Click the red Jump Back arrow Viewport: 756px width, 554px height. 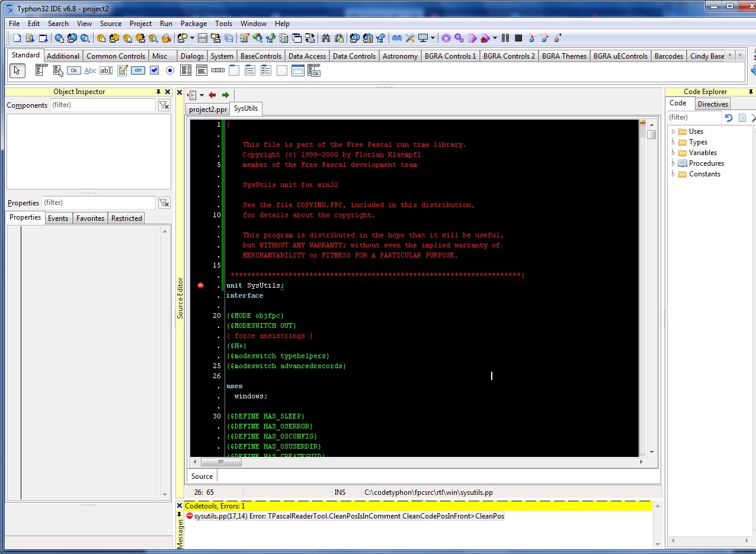pos(212,95)
